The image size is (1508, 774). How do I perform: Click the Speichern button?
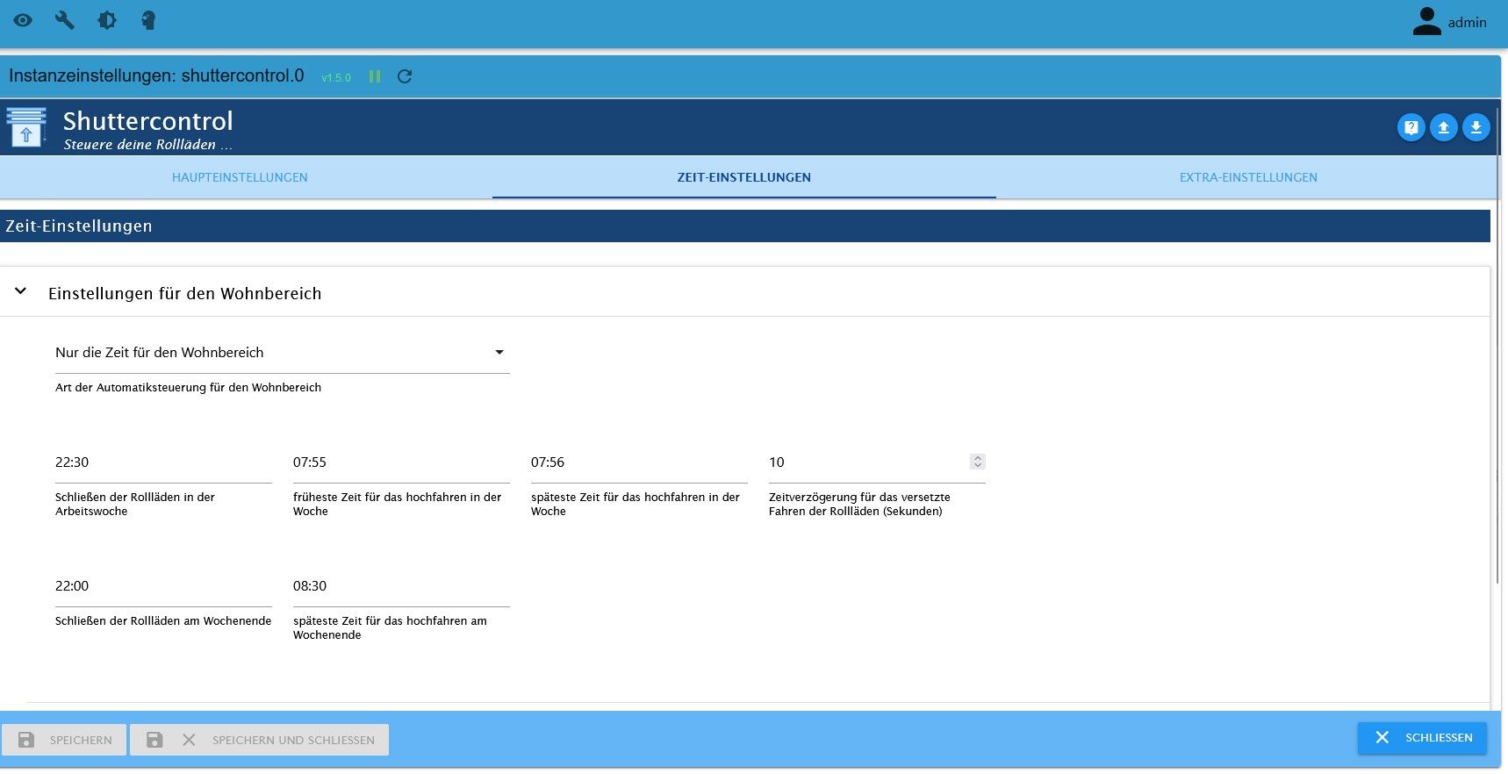64,740
